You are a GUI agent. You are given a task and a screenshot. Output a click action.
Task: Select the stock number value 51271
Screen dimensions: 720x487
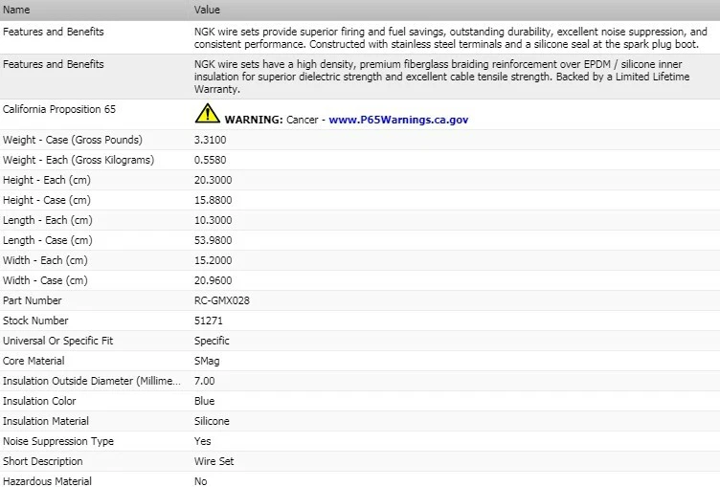(x=209, y=321)
